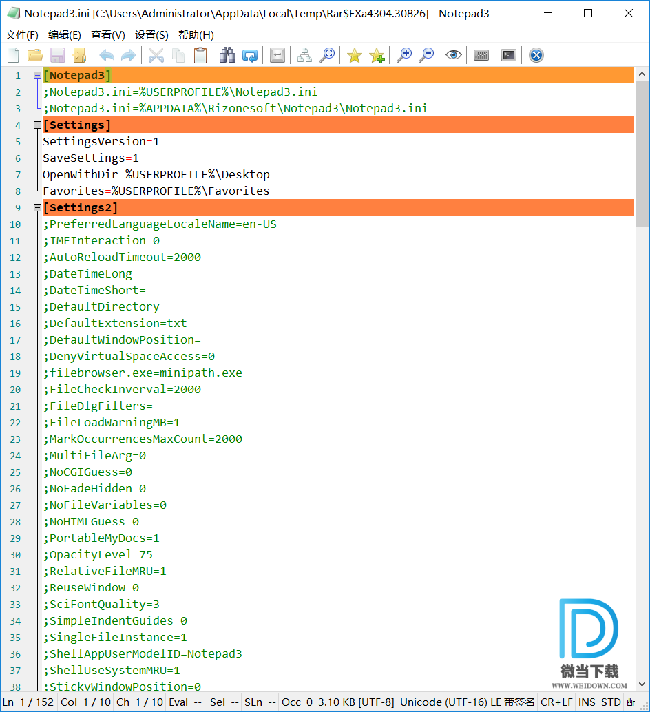Click the ;MarkOccurrencesMaxCount=2000 line

[143, 439]
